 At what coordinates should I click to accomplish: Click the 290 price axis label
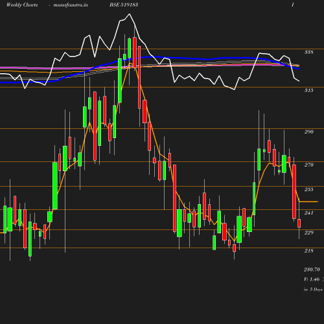pos(309,132)
